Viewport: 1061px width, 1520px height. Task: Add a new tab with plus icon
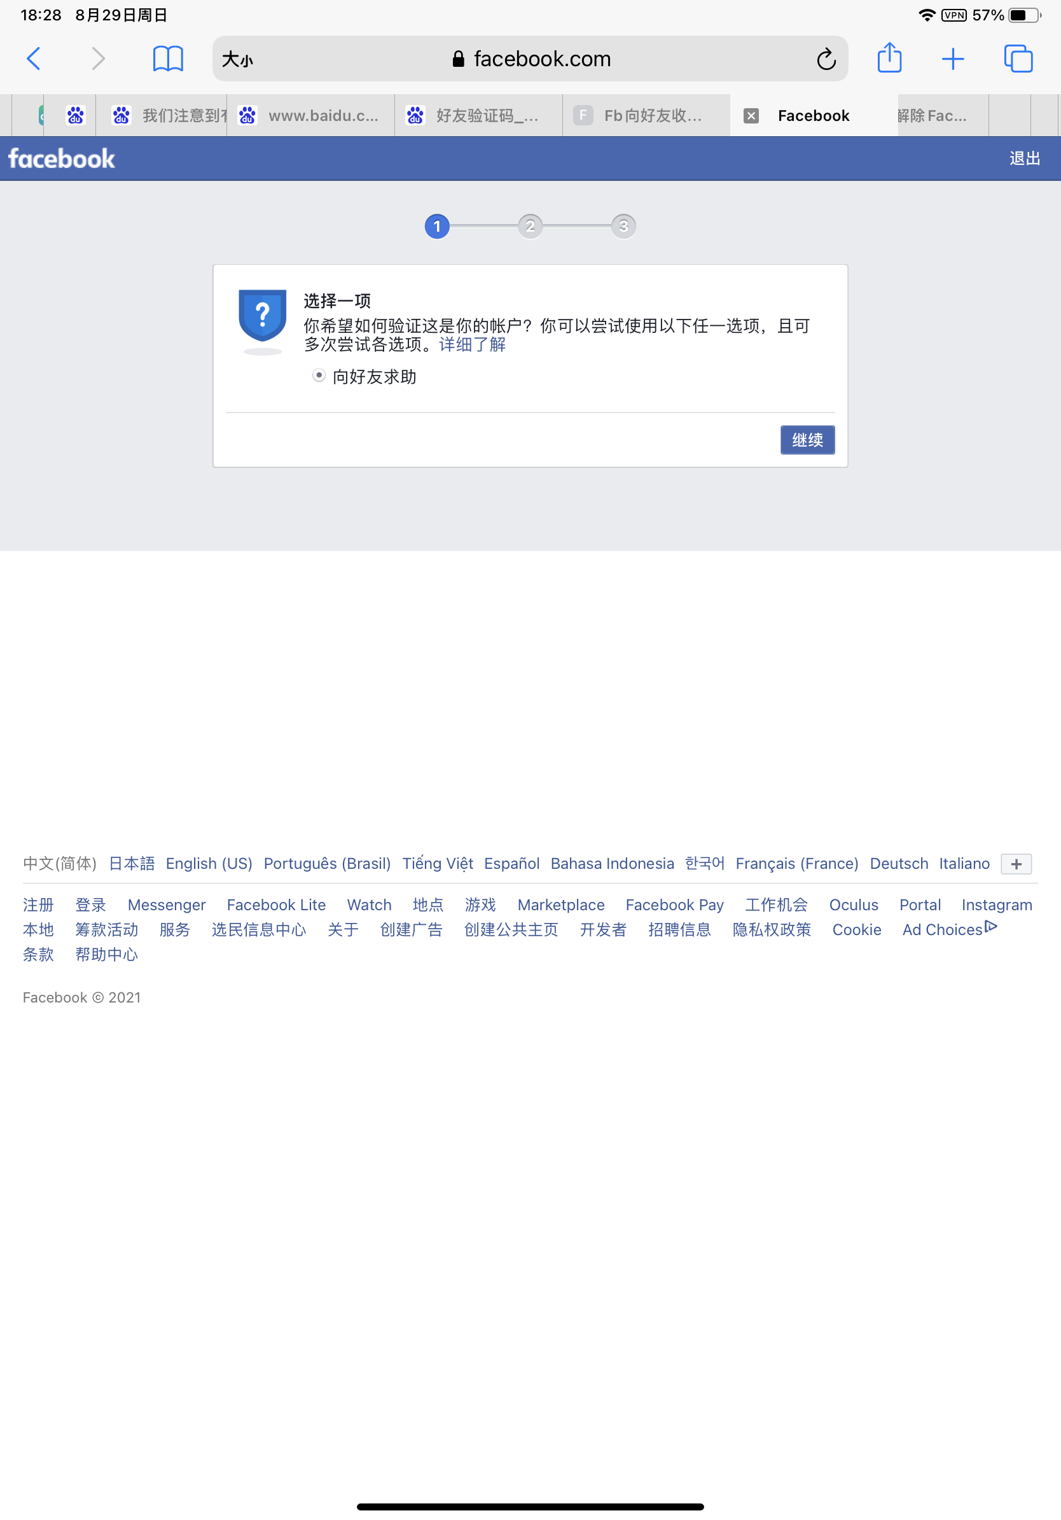(x=952, y=59)
